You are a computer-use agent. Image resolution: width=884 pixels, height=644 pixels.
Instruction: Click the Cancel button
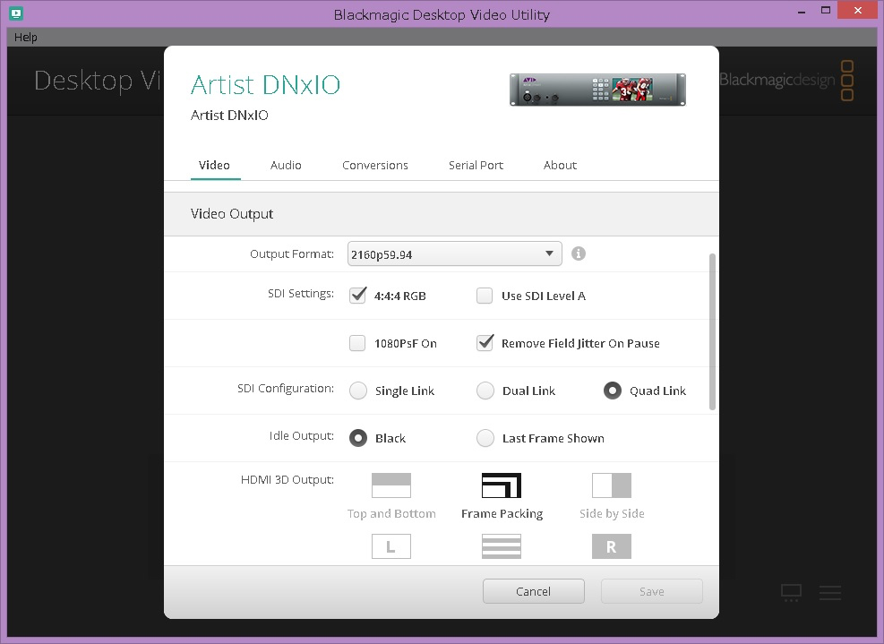point(533,591)
